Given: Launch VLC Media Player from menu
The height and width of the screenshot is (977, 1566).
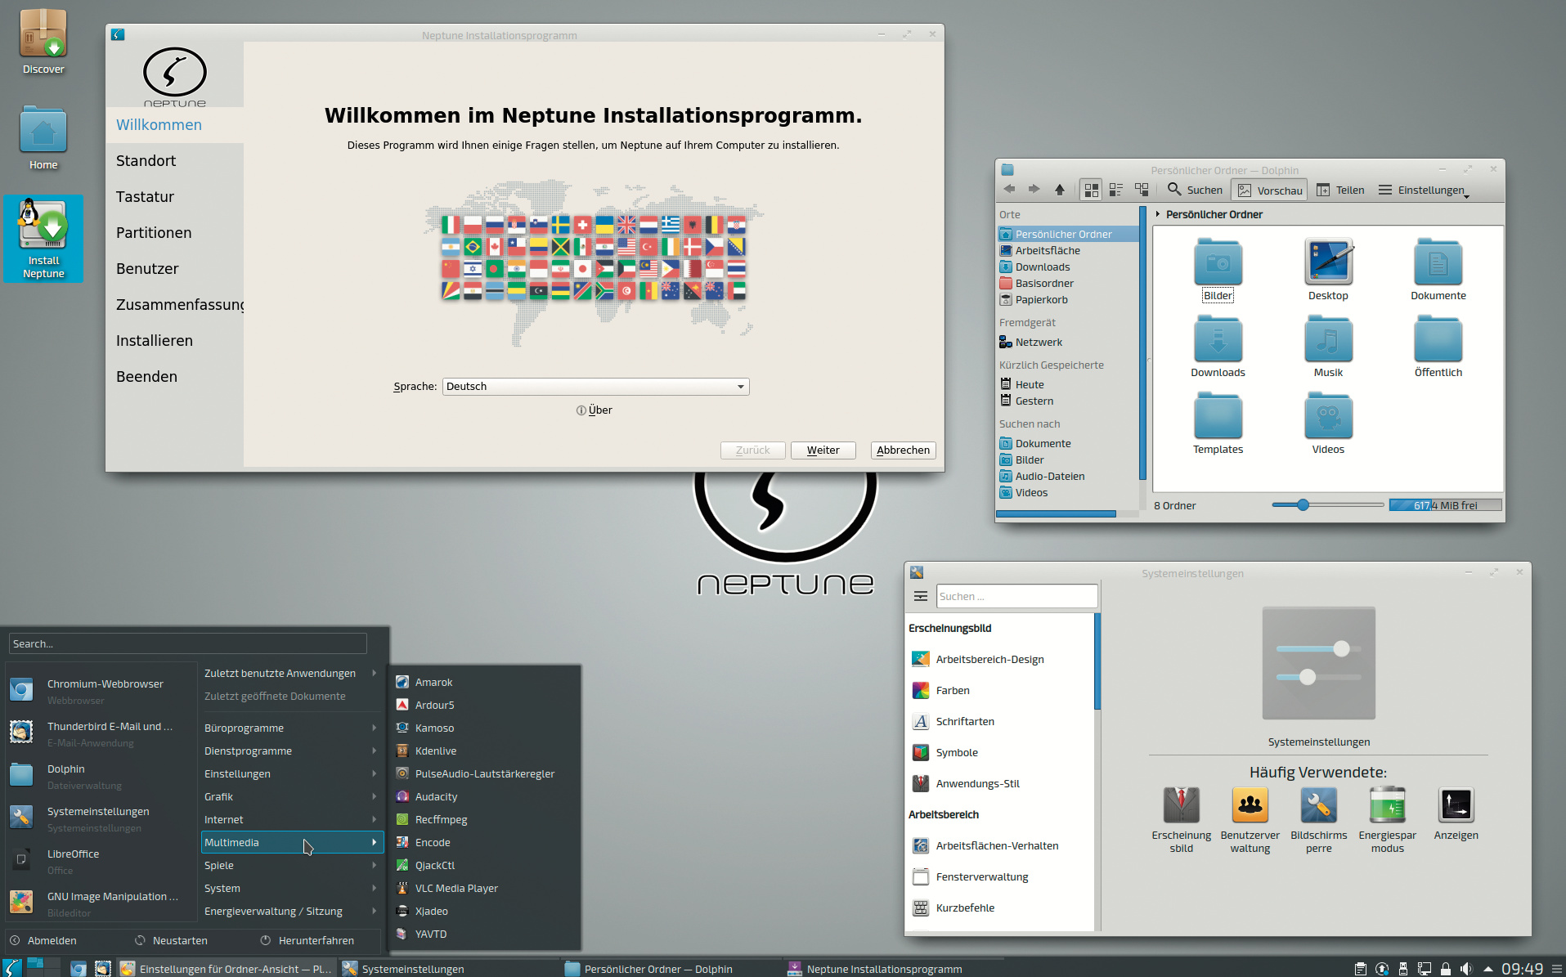Looking at the screenshot, I should [455, 888].
